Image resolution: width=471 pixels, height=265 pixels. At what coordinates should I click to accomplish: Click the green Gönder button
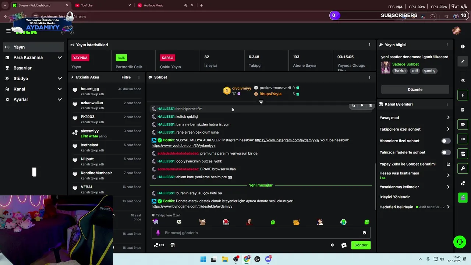[x=361, y=245]
